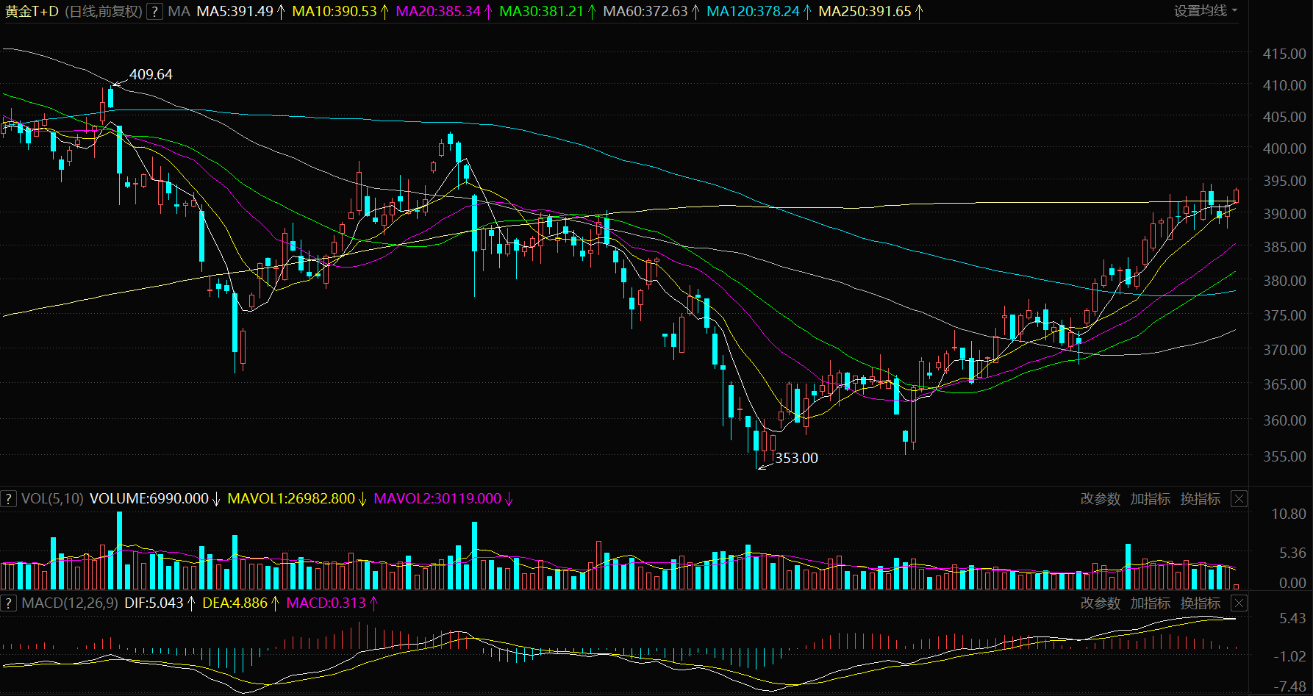Click the MAVOL1:26982.800 value
The height and width of the screenshot is (696, 1313).
(291, 499)
